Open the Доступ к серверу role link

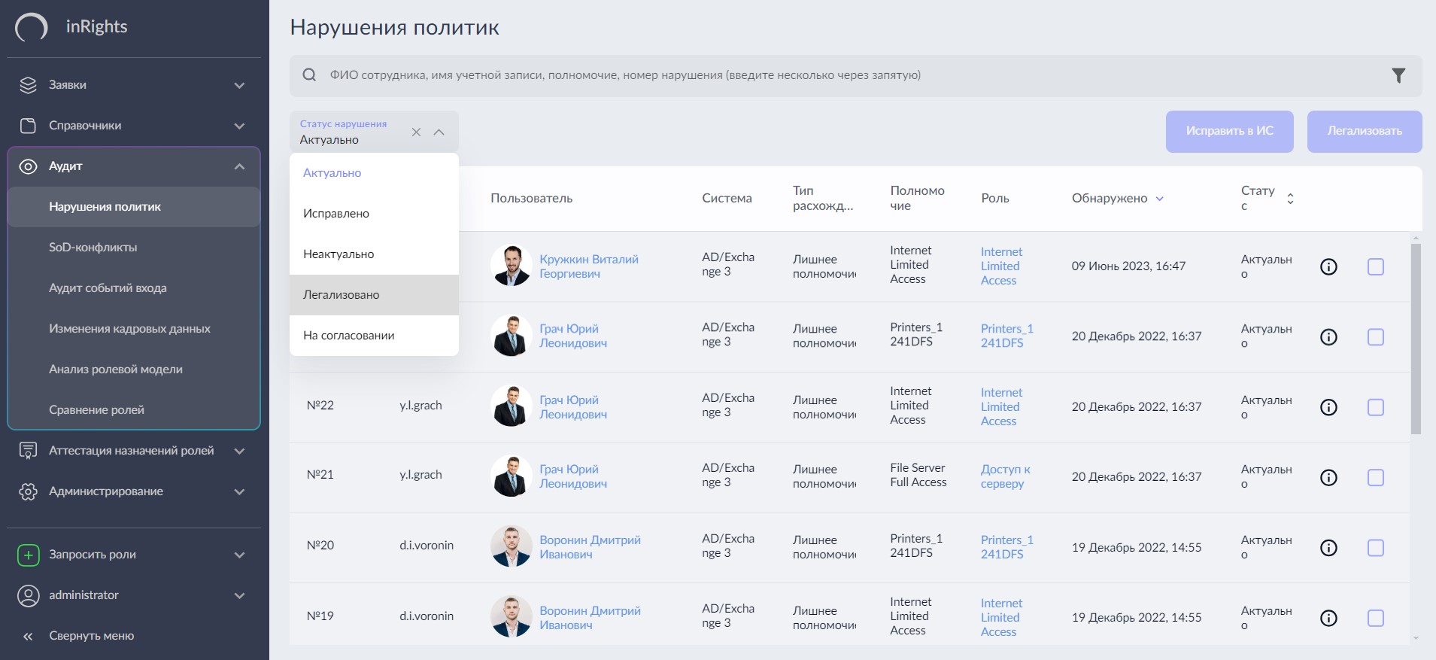coord(1005,476)
